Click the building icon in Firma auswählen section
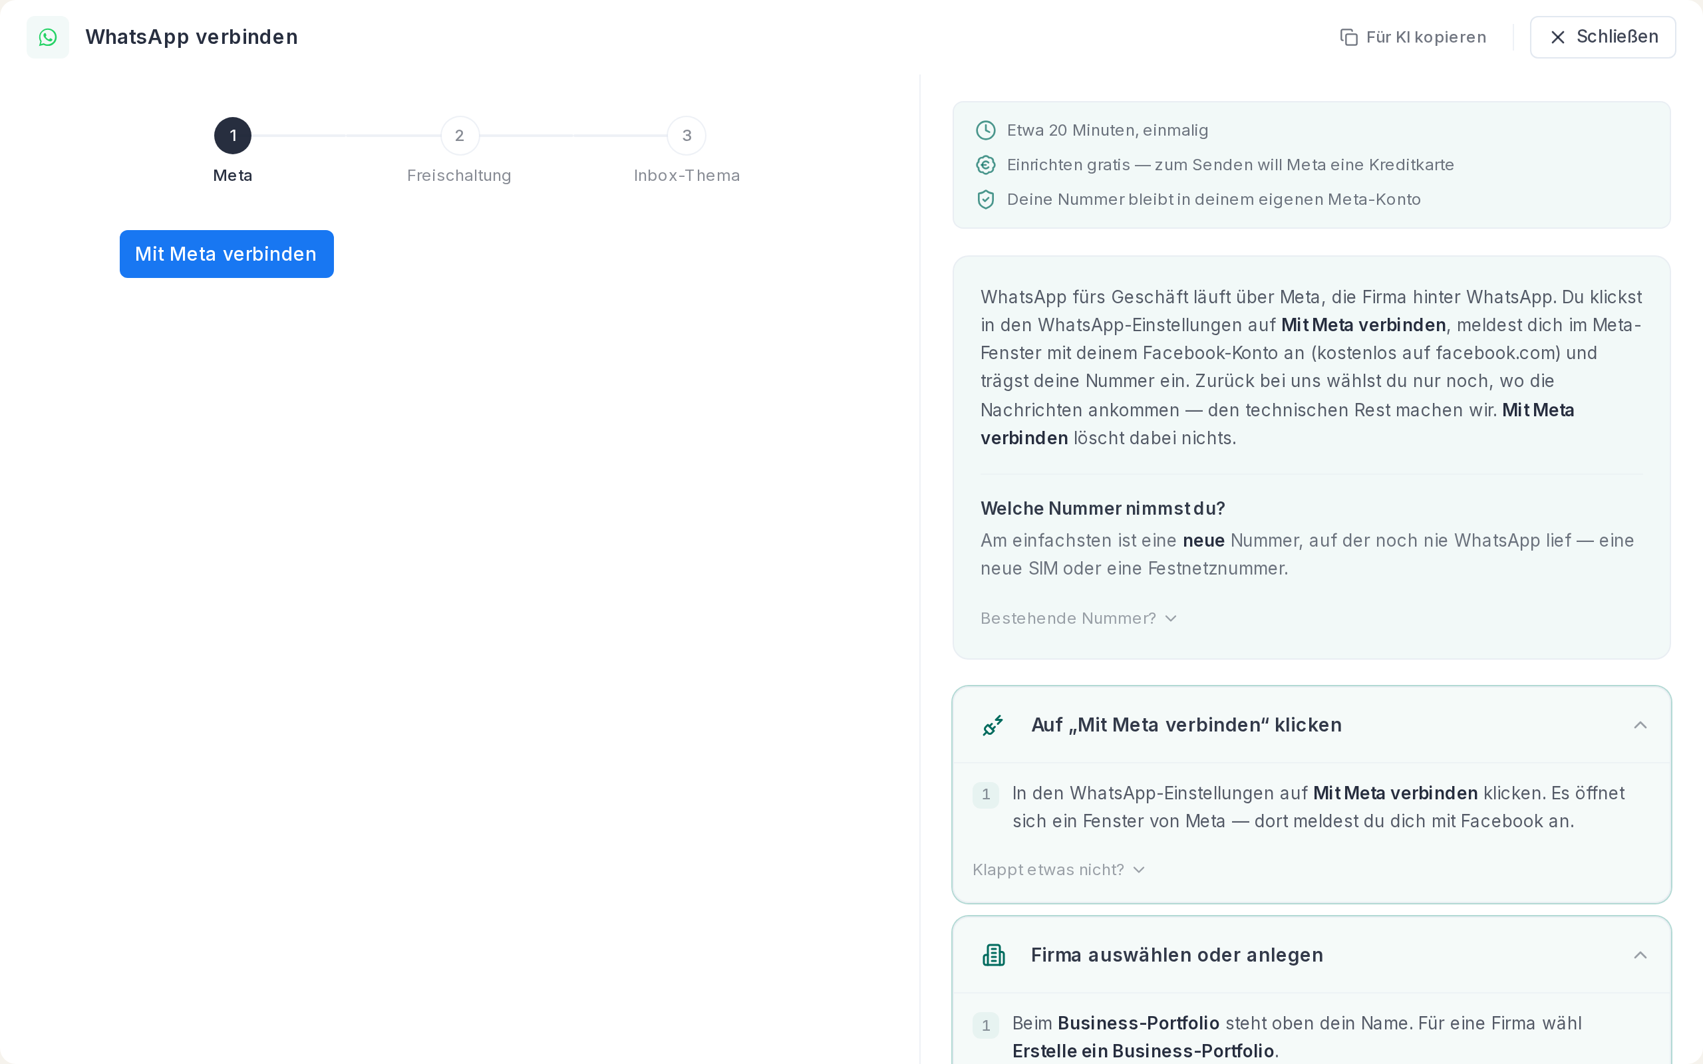 [993, 955]
